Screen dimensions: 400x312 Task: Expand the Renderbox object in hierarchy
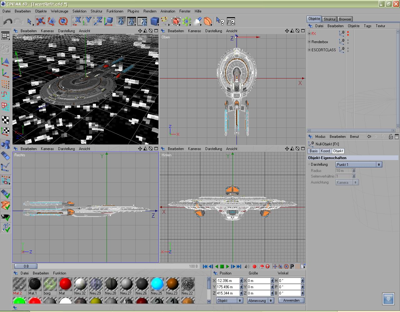[309, 42]
